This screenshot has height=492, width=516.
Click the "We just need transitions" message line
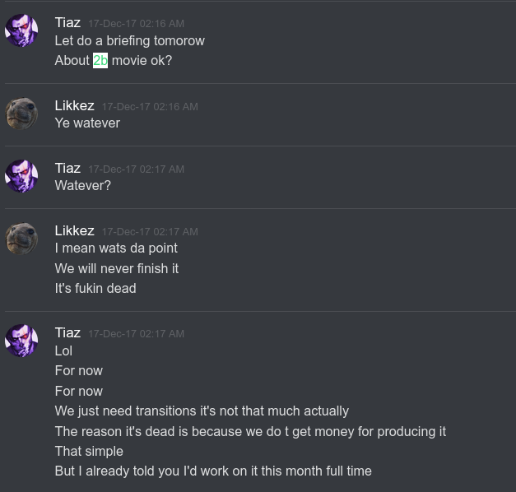(202, 411)
